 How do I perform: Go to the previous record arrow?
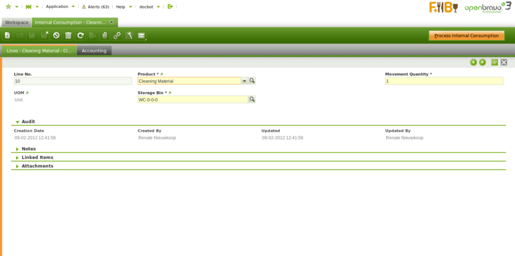click(x=473, y=62)
